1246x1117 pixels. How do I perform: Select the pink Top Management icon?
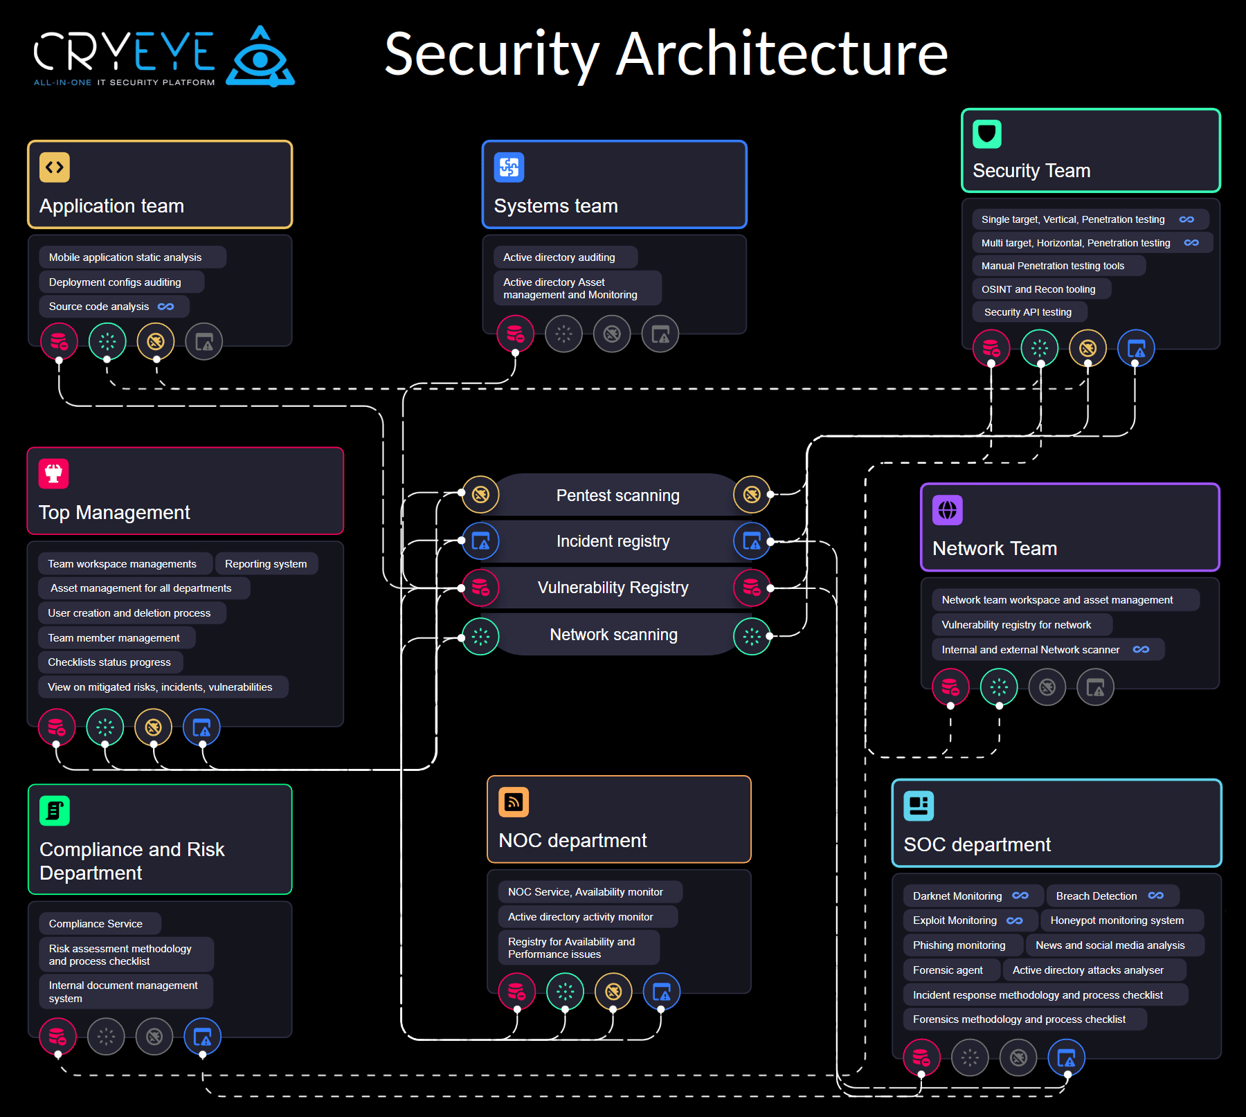(53, 473)
